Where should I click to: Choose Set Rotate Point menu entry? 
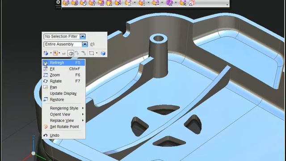coord(63,127)
